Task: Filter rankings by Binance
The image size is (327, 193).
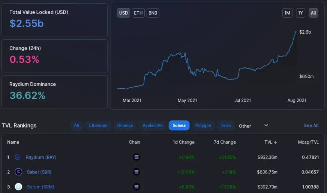Action: [125, 125]
